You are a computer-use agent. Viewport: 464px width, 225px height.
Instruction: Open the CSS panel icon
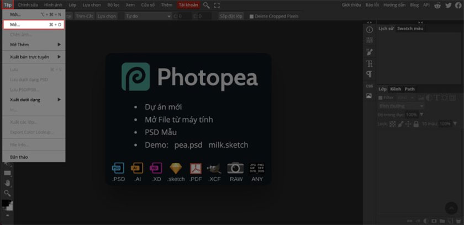coord(369,86)
